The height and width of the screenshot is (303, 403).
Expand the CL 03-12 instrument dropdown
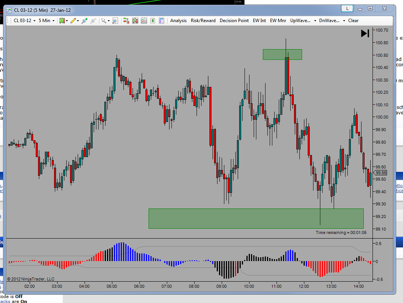tap(34, 21)
